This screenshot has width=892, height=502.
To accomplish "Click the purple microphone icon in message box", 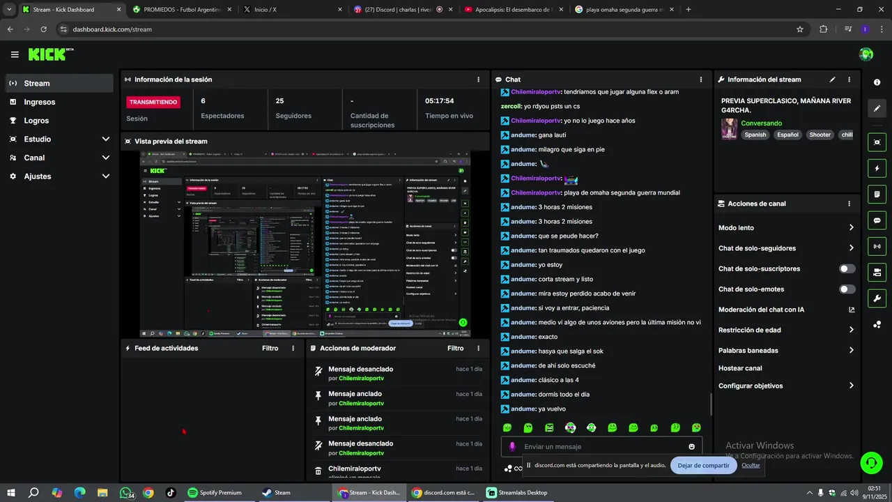I will pyautogui.click(x=512, y=446).
